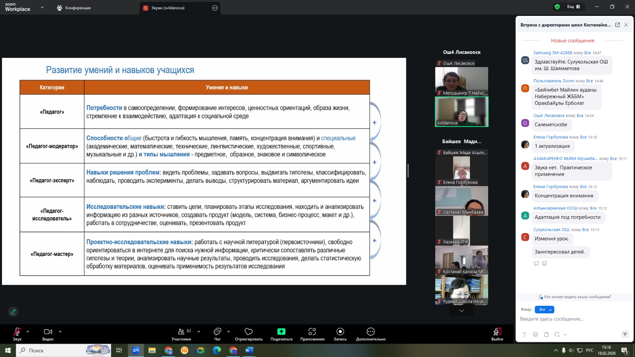Screen dimensions: 635x357
Task: Click the green Поделиться share screen icon
Action: 281,332
